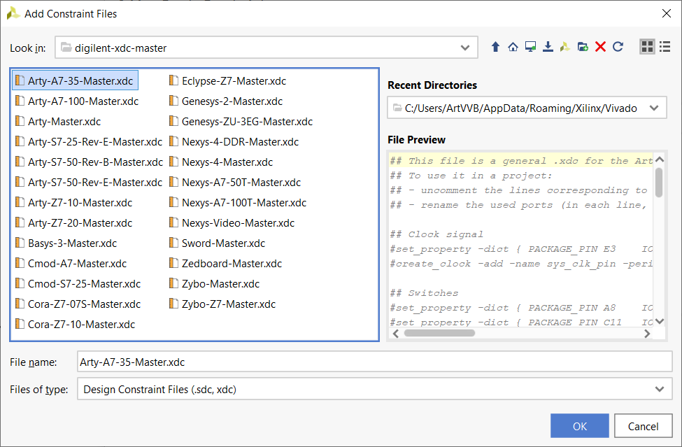This screenshot has height=447, width=682.
Task: Select Zedboard-Master.xdc file
Action: 226,264
